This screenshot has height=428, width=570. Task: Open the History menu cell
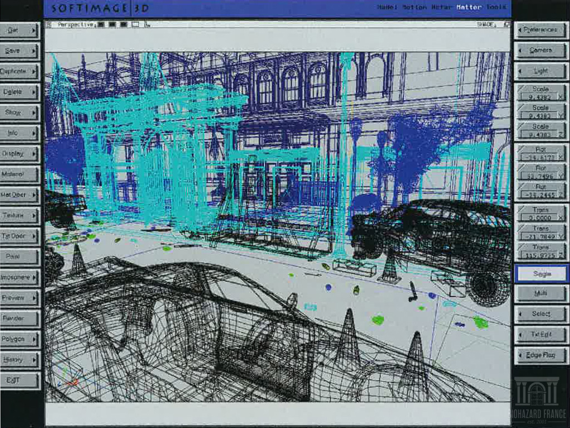(19, 359)
